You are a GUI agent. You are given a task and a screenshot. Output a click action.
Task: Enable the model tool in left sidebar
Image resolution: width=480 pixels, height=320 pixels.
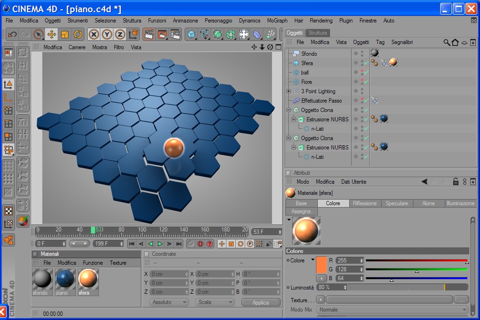click(8, 84)
